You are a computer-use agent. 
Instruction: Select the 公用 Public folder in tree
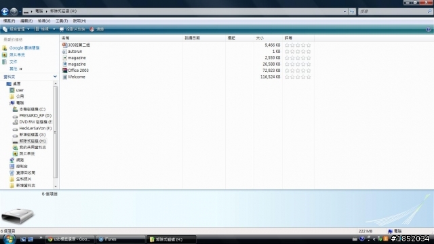(x=16, y=96)
